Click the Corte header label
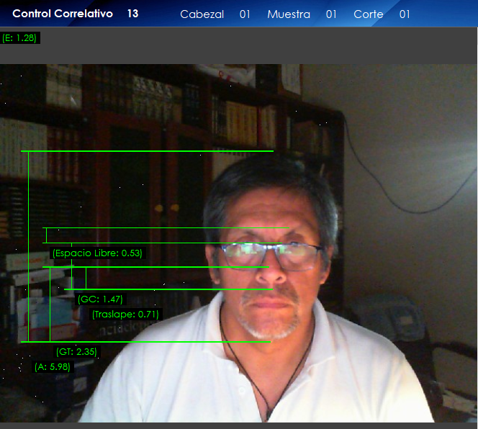478x429 pixels. [x=368, y=14]
